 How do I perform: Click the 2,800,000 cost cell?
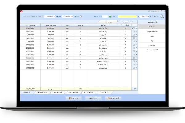51,48
